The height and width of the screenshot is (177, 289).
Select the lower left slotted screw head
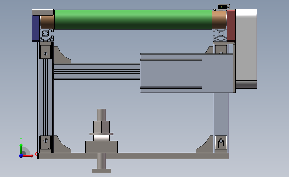46,141
